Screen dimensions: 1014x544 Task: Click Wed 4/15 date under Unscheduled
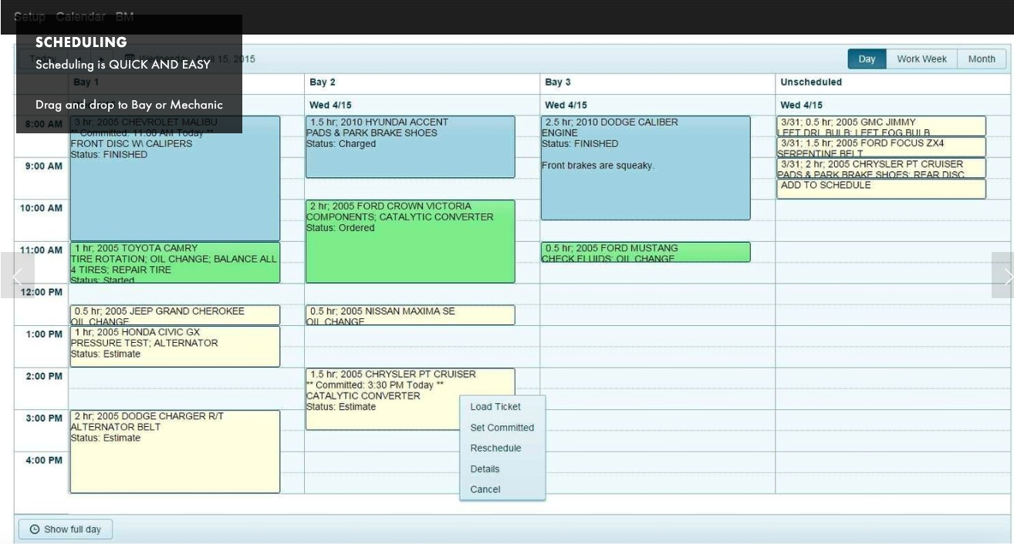tap(801, 105)
